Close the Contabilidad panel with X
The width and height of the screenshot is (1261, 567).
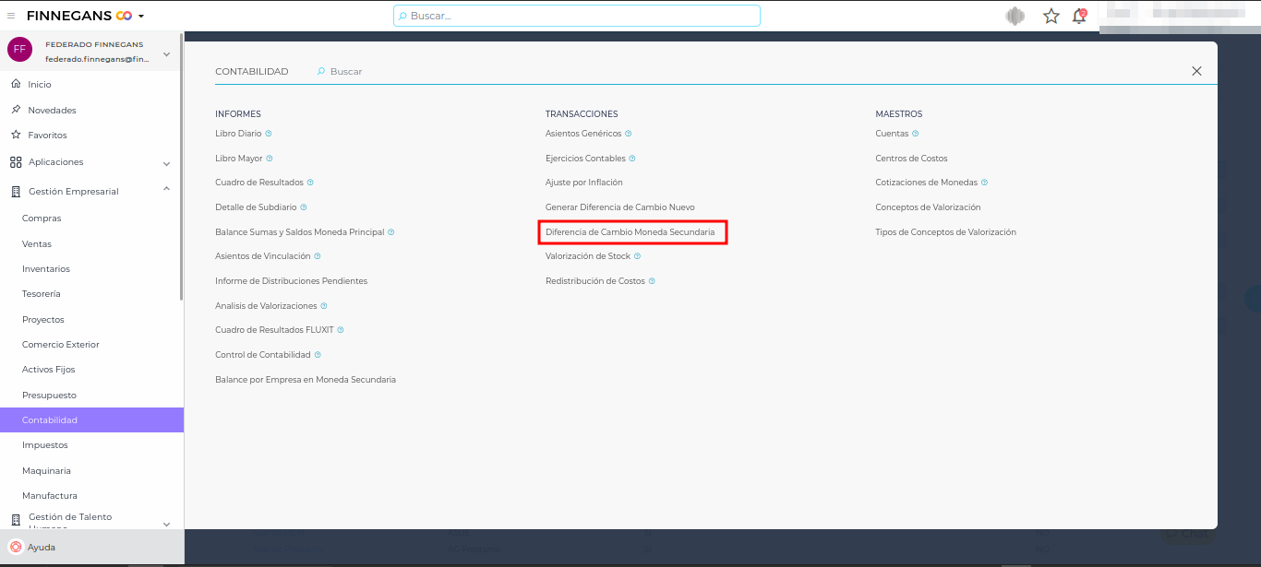(x=1196, y=71)
